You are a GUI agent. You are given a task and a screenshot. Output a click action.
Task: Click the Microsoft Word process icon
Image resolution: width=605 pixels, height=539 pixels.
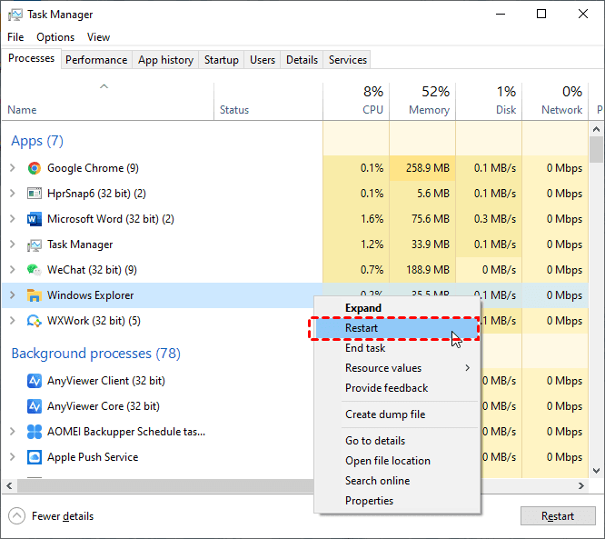click(35, 219)
